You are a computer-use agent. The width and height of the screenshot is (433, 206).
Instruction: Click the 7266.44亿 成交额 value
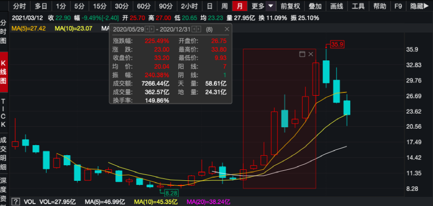155,83
